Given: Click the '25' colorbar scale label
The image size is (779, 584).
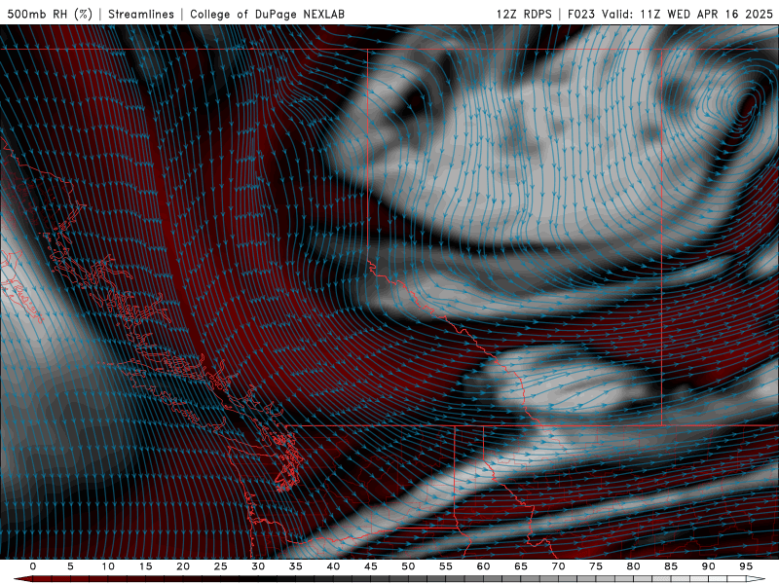Looking at the screenshot, I should (221, 566).
